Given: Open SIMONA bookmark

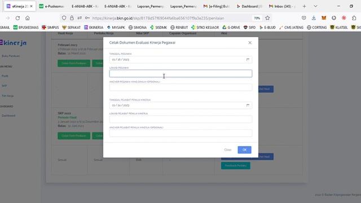Looking at the screenshot, I should pos(138,28).
